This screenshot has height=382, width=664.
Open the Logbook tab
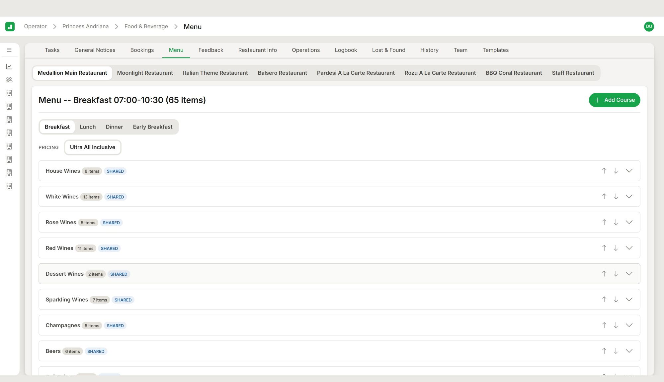click(x=346, y=50)
